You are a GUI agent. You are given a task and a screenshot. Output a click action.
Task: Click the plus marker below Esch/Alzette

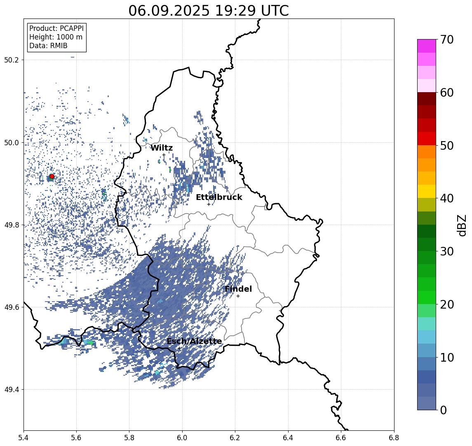[x=179, y=348]
